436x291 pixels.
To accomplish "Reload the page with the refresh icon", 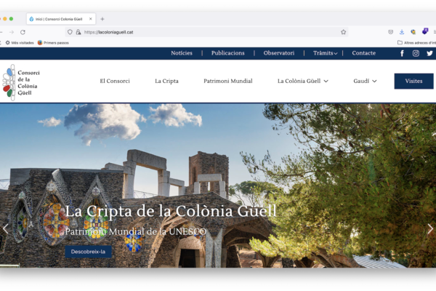I will pyautogui.click(x=23, y=32).
